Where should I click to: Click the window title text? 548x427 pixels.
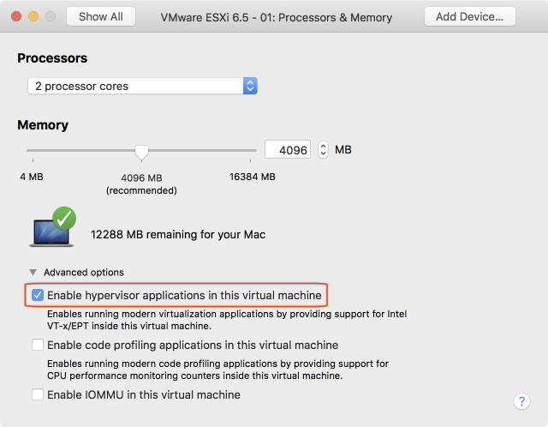click(277, 17)
